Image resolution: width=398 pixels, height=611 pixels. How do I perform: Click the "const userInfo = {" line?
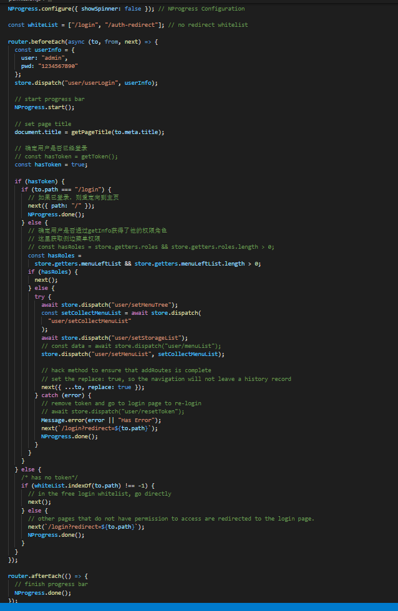(44, 50)
